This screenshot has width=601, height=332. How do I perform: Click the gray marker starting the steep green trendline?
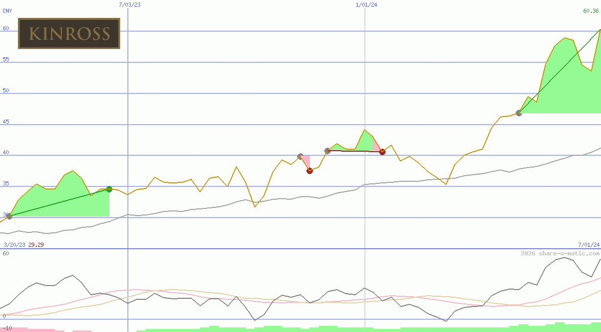coord(519,114)
